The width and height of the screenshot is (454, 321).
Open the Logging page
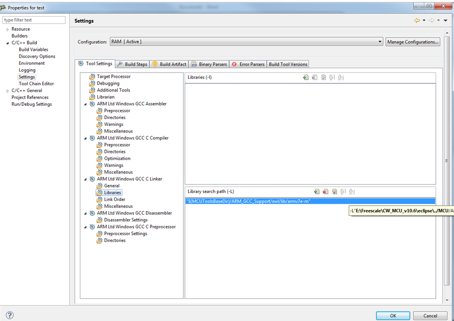click(27, 70)
